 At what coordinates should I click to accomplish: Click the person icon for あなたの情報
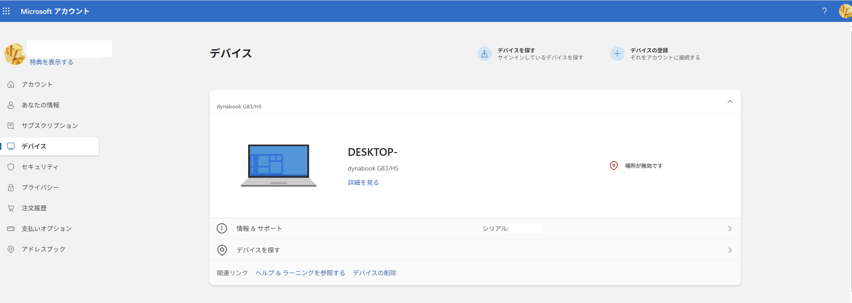[x=11, y=105]
